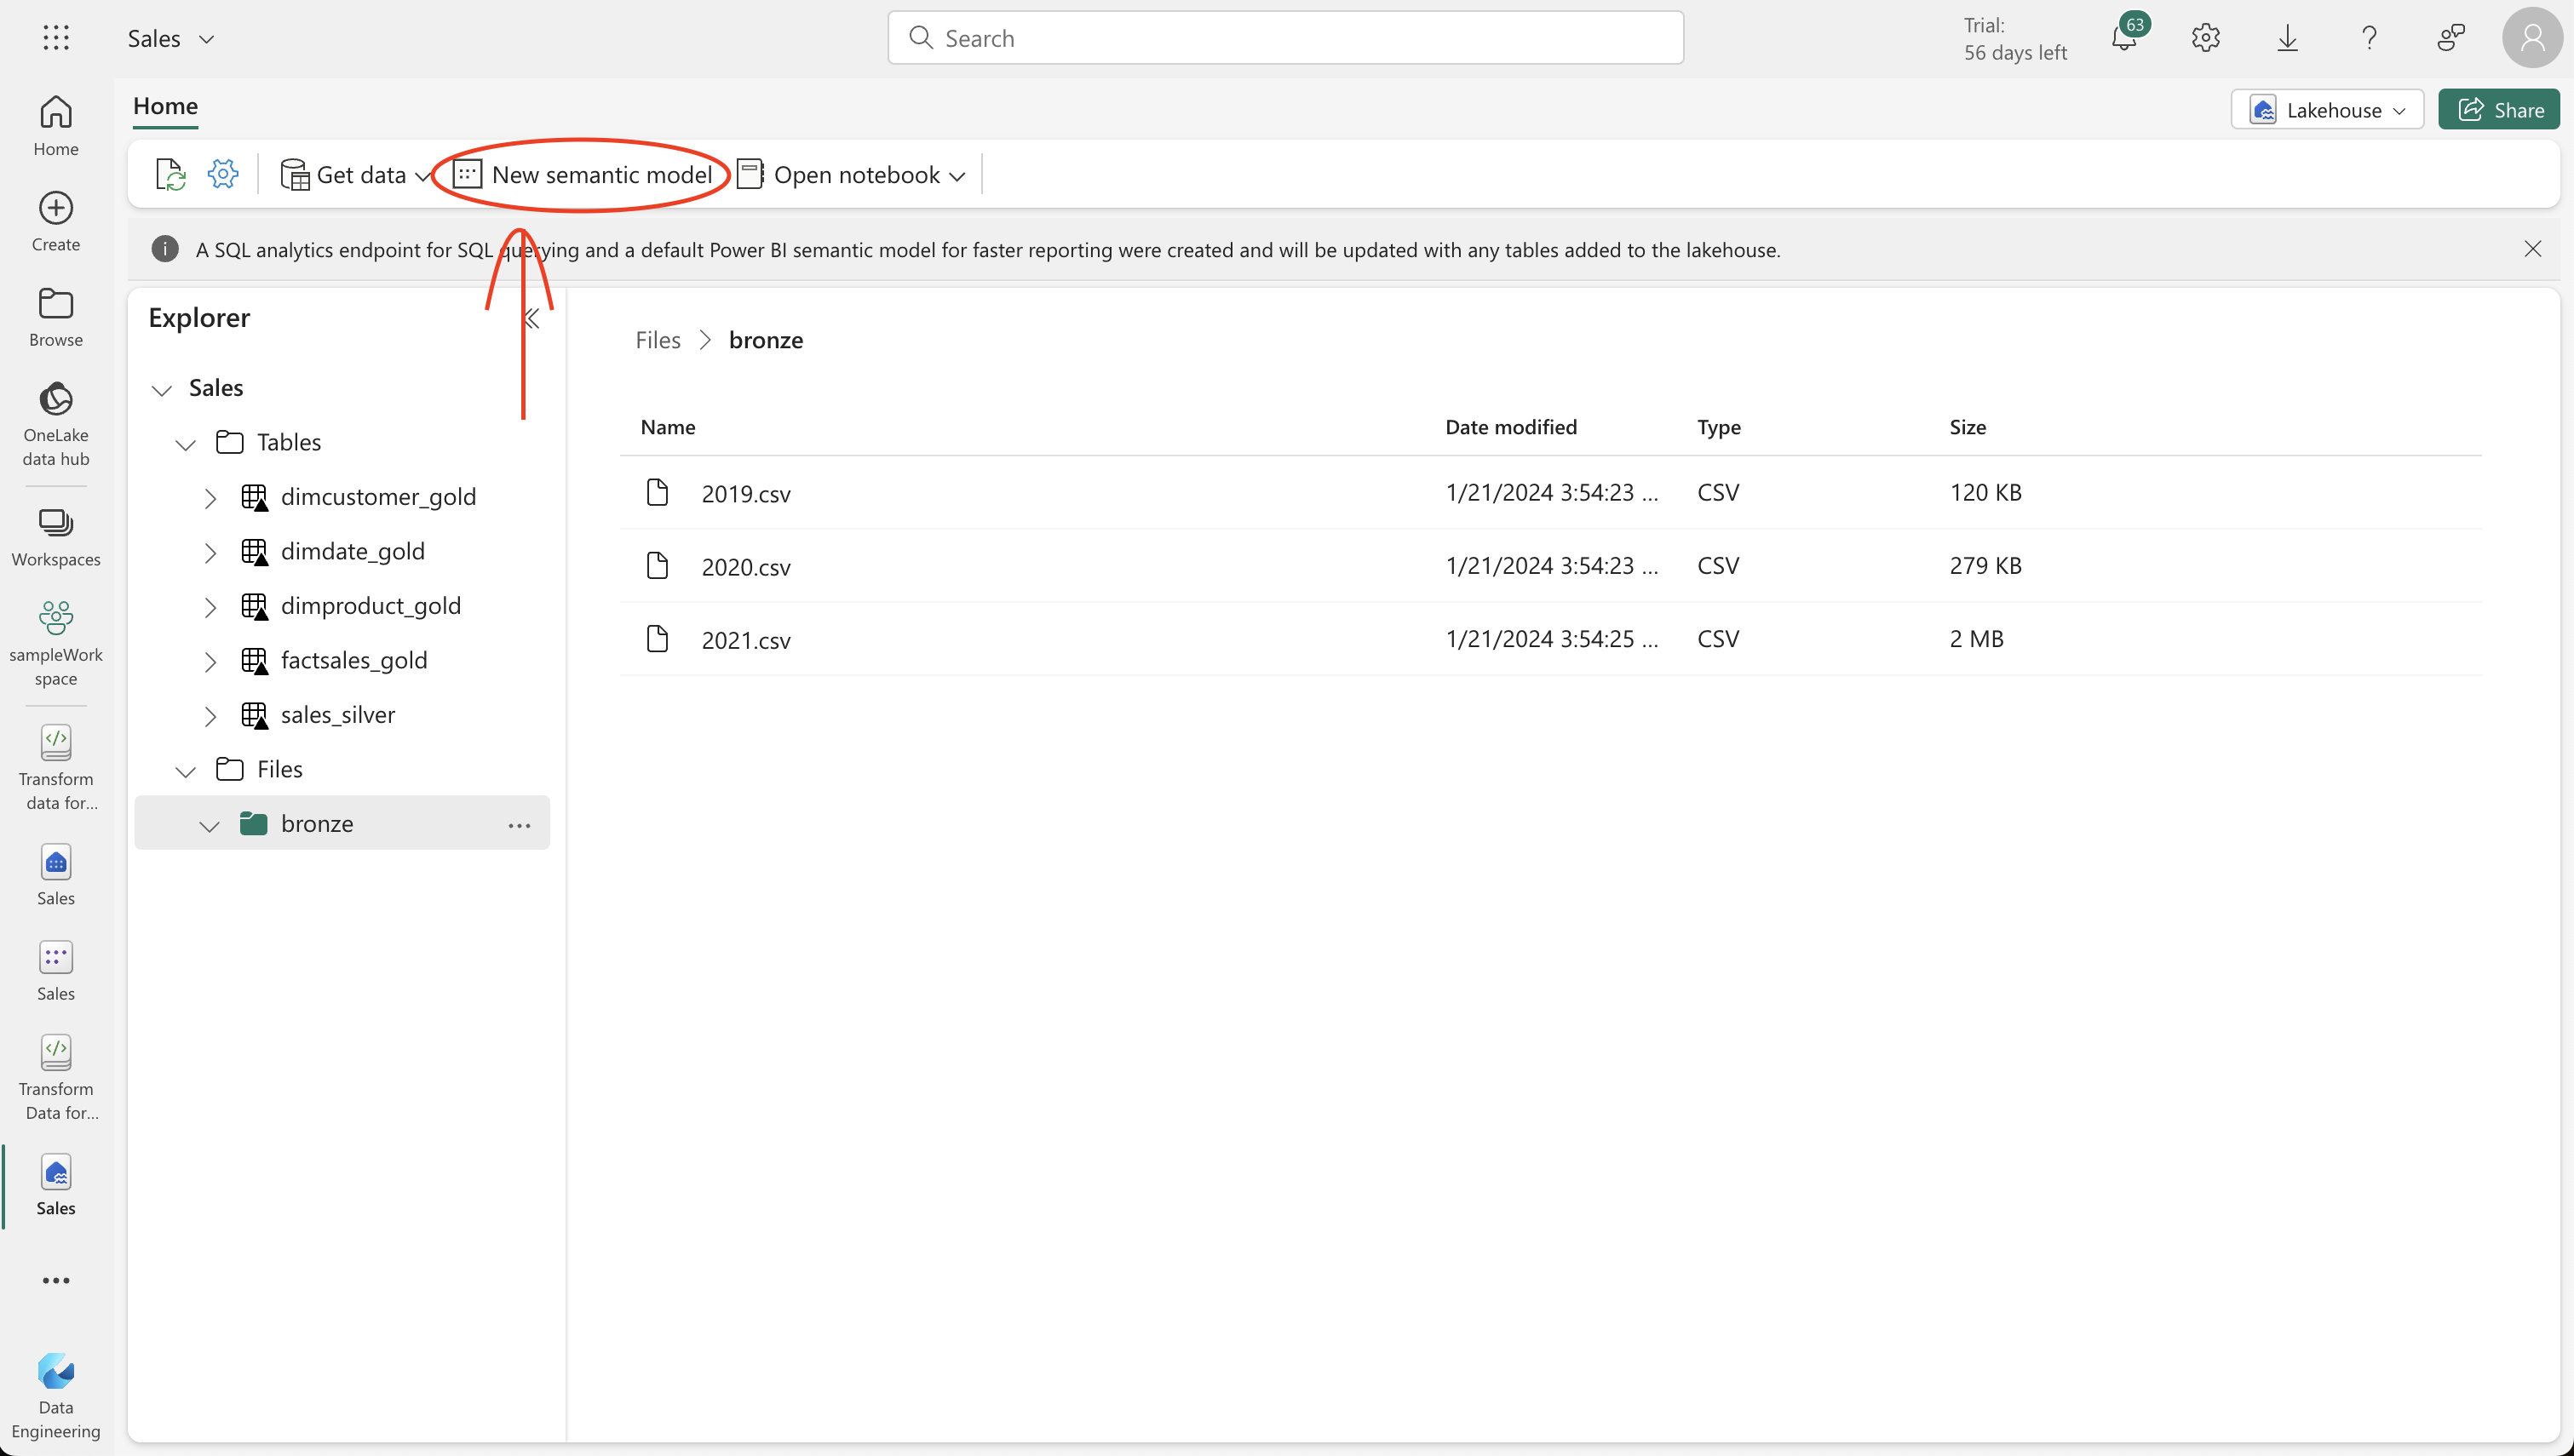Sort by Date modified column header
The height and width of the screenshot is (1456, 2574).
1511,427
